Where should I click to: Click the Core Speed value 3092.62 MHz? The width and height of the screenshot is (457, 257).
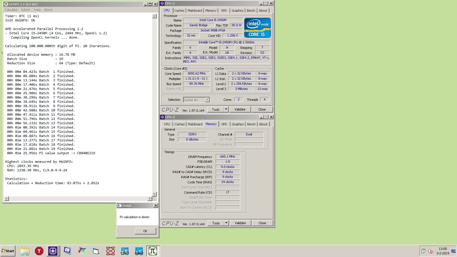pyautogui.click(x=197, y=73)
